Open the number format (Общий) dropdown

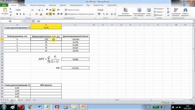click(115, 10)
